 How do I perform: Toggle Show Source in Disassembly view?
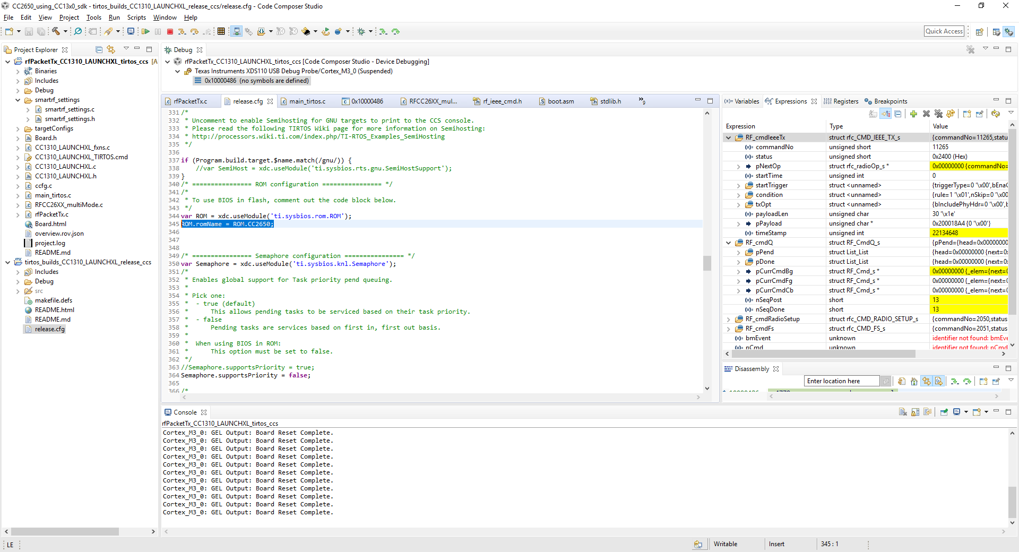pyautogui.click(x=938, y=381)
